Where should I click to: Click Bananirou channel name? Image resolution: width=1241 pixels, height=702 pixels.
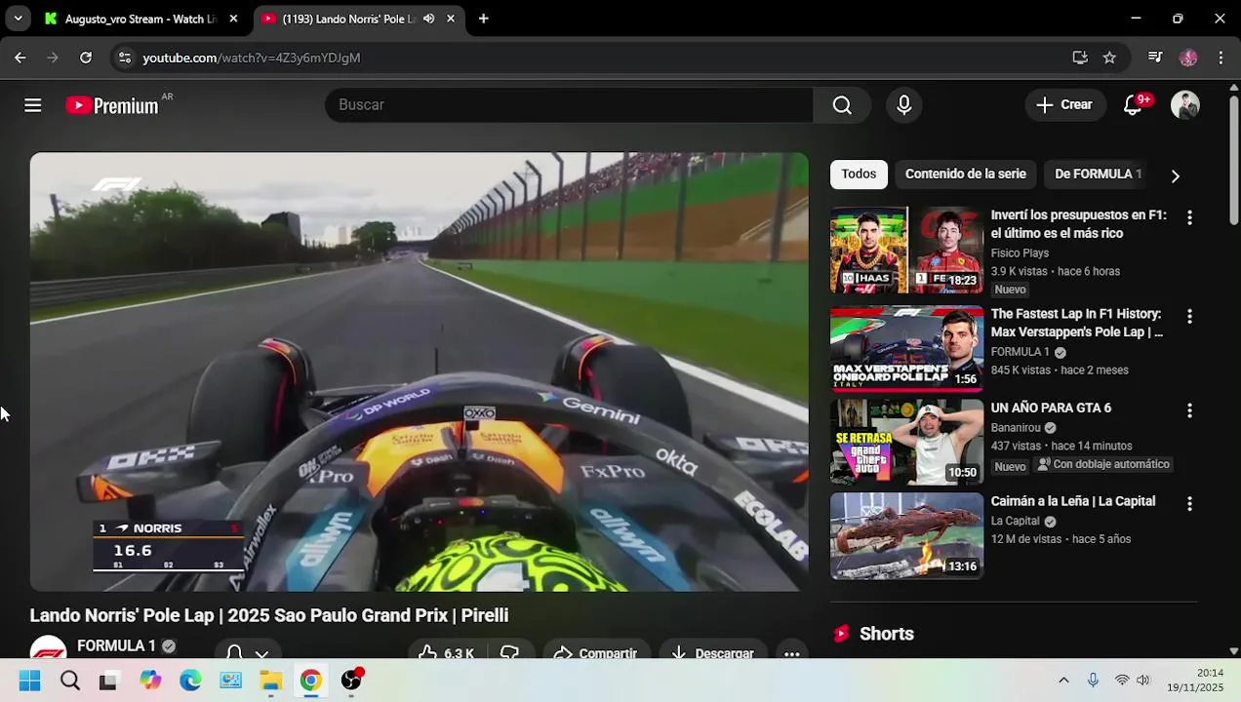pyautogui.click(x=1016, y=428)
